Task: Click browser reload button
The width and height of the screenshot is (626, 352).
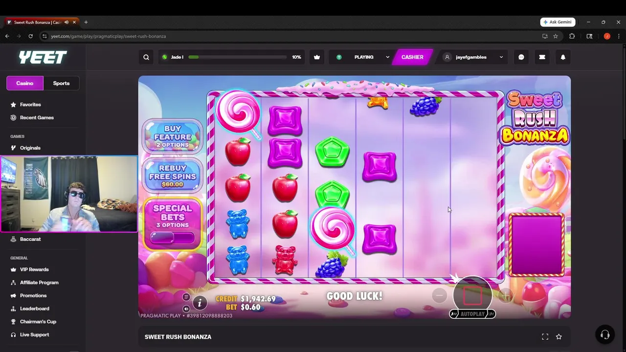Action: coord(30,36)
